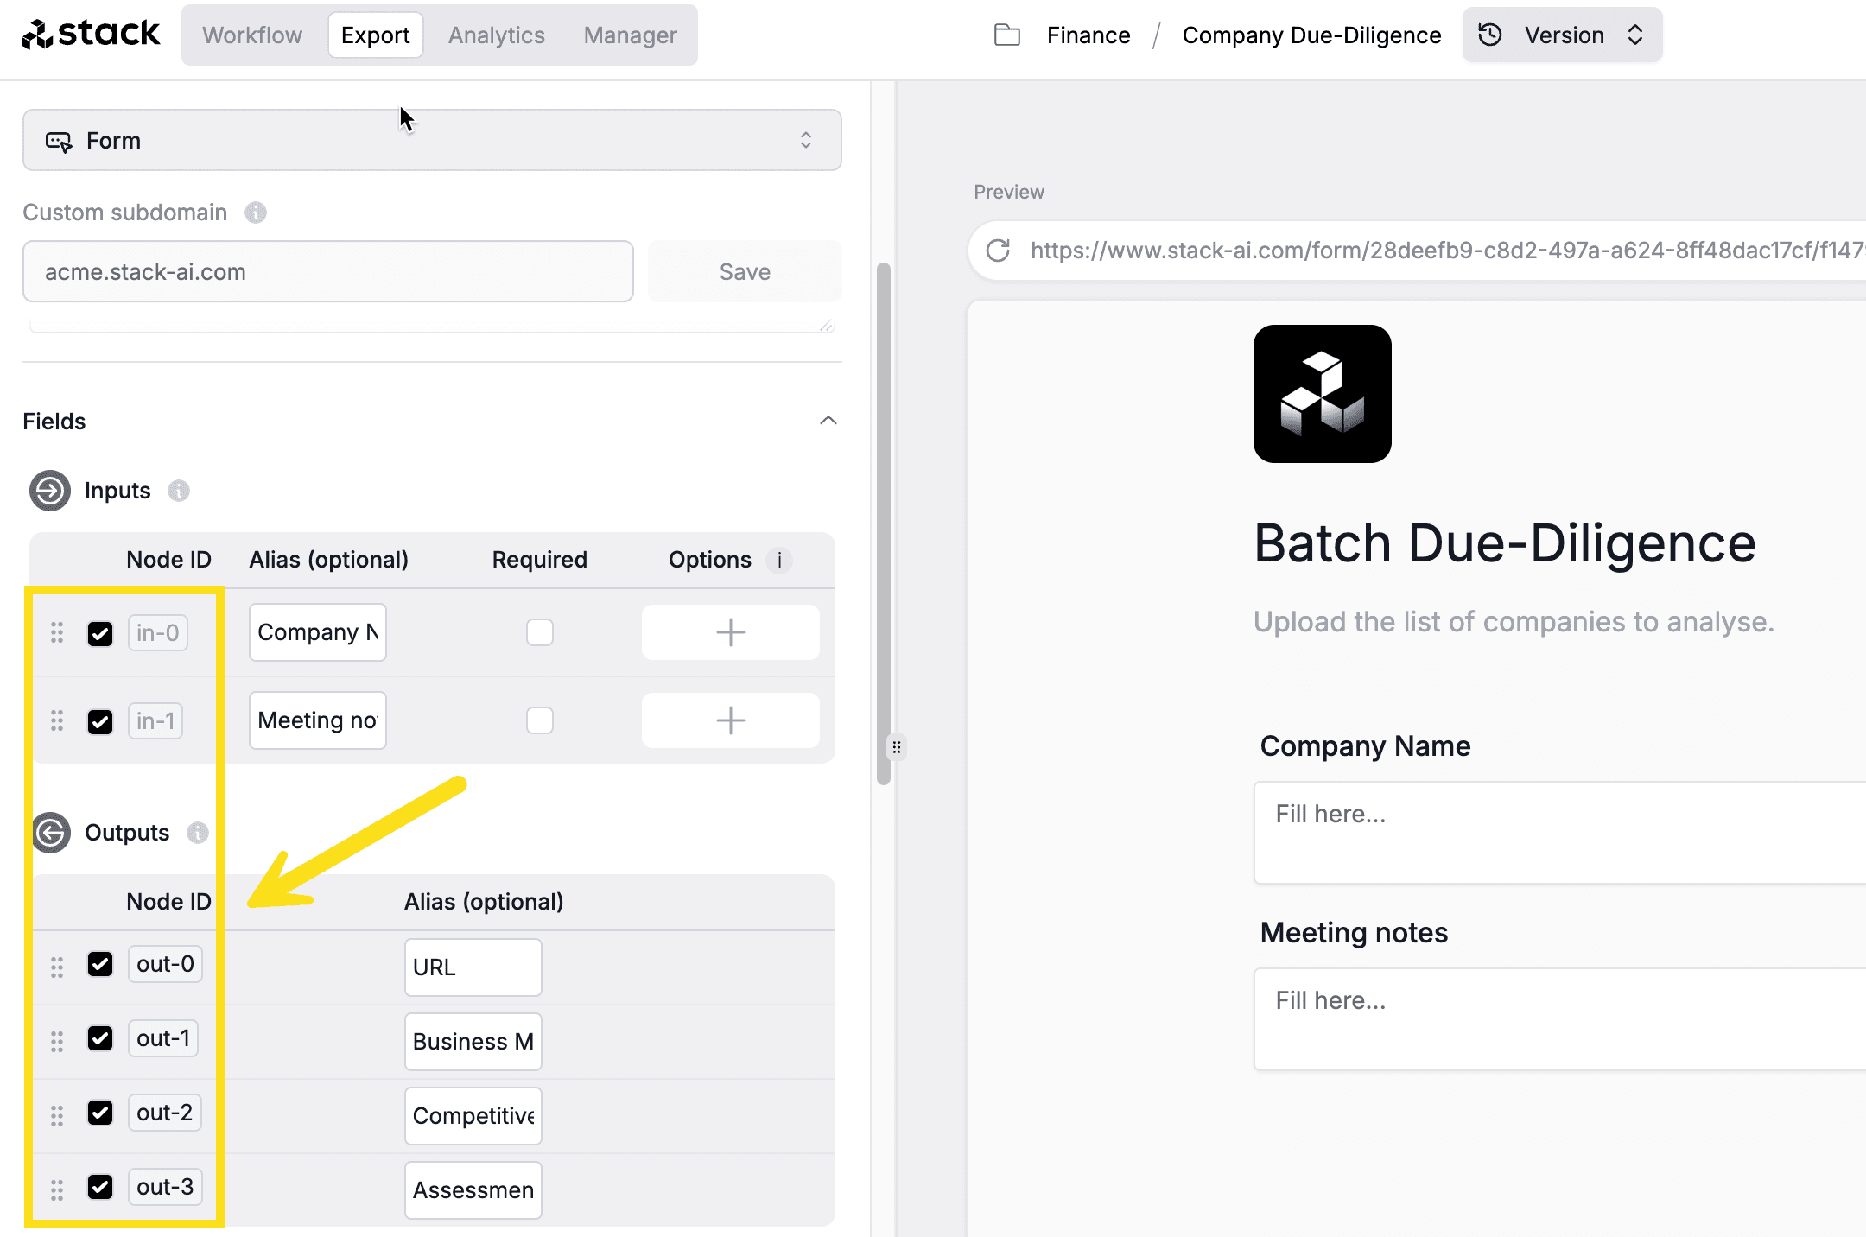This screenshot has width=1866, height=1237.
Task: Grab the out-3 row drag handle
Action: pyautogui.click(x=57, y=1190)
